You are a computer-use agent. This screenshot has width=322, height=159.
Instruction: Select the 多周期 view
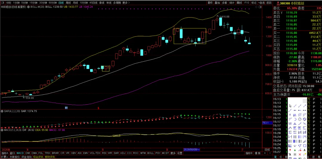117,3
